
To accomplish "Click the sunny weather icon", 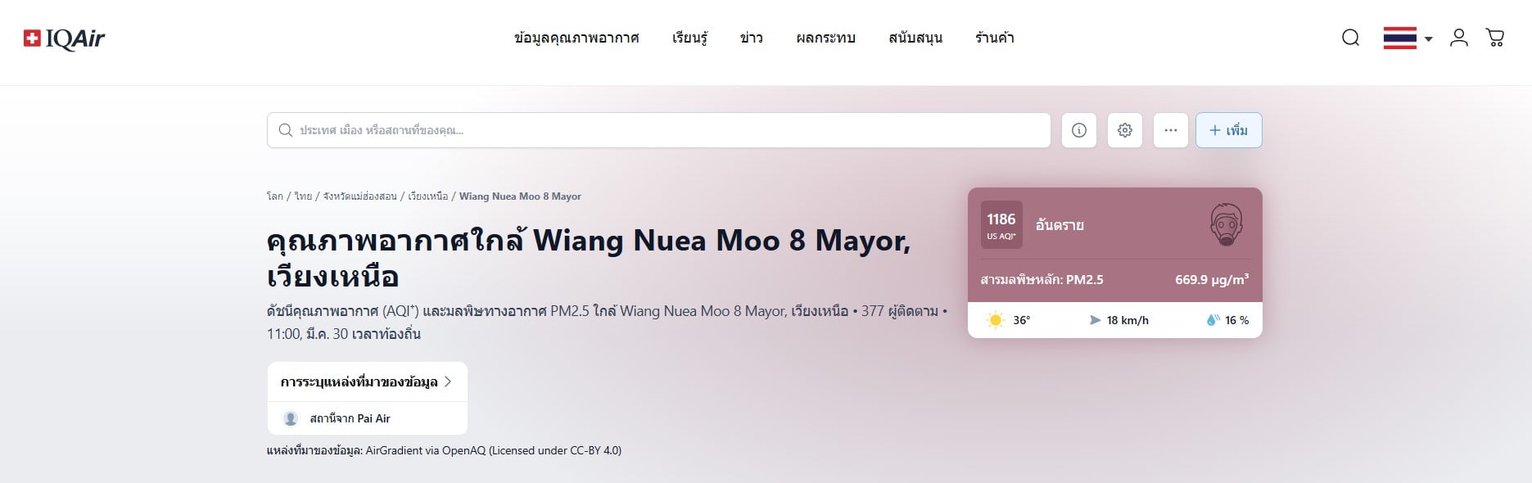I will pyautogui.click(x=996, y=320).
